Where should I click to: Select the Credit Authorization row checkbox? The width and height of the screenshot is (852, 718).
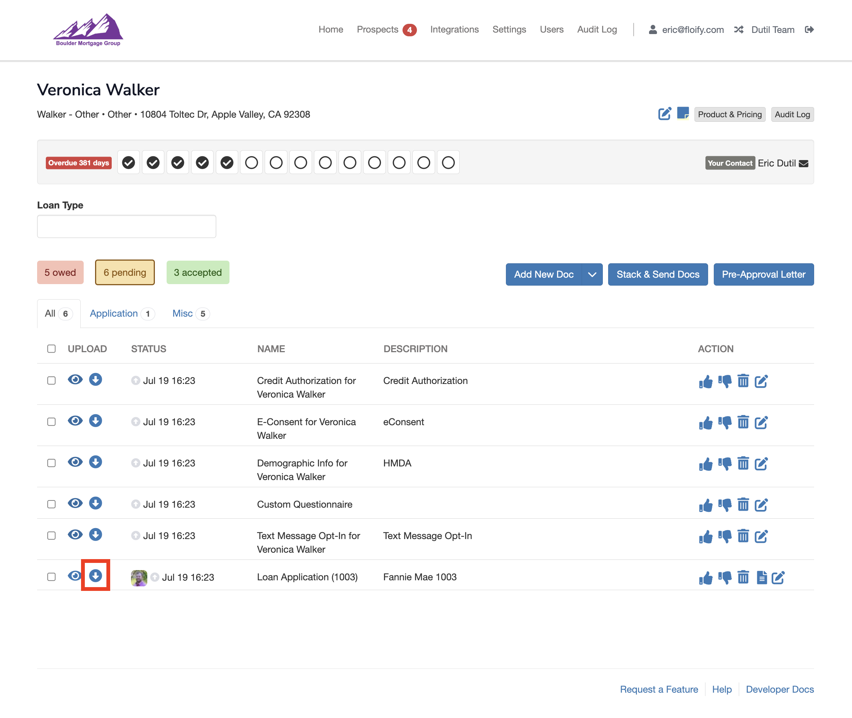[51, 381]
